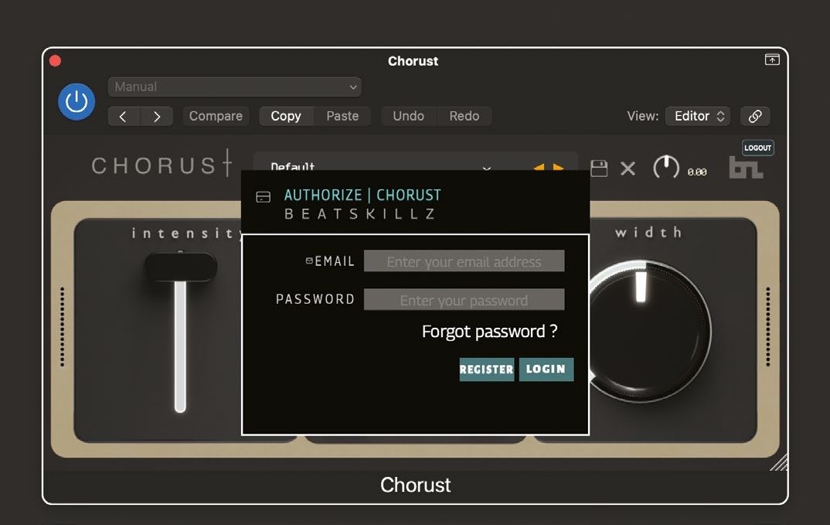Click the floppy disk save preset icon
Image resolution: width=830 pixels, height=525 pixels.
(x=599, y=169)
